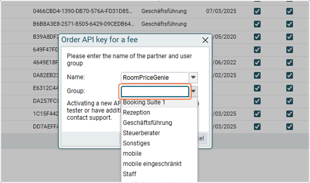
Task: Click the truncated key starting 0A82EB23
Action: tap(46, 75)
